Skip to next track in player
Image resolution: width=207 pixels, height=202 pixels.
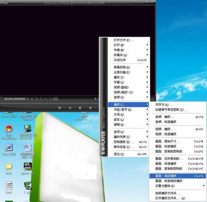(x=90, y=108)
